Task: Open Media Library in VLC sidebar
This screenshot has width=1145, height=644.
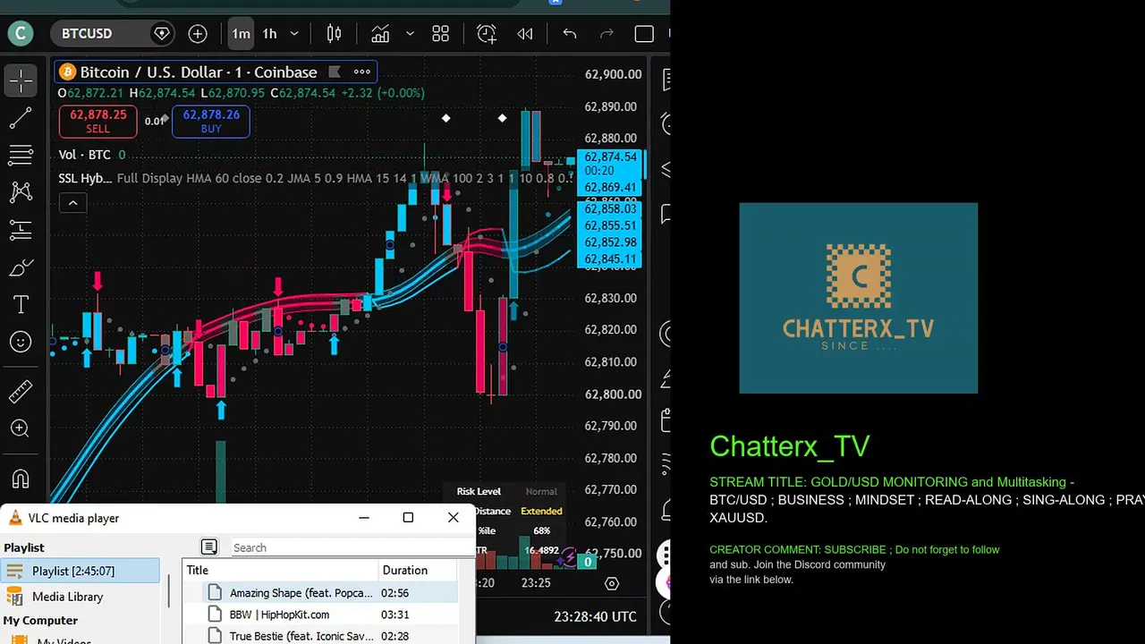Action: tap(68, 597)
